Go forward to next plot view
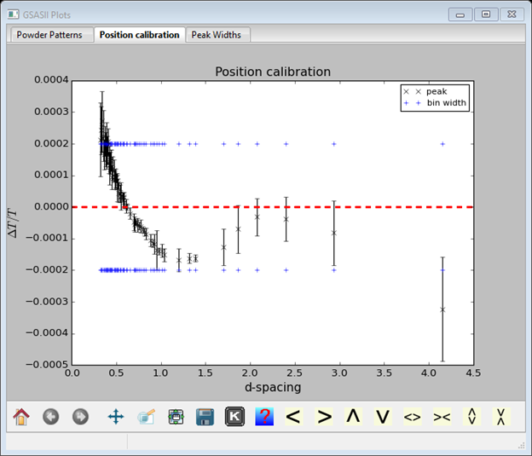The width and height of the screenshot is (532, 456). coord(80,417)
